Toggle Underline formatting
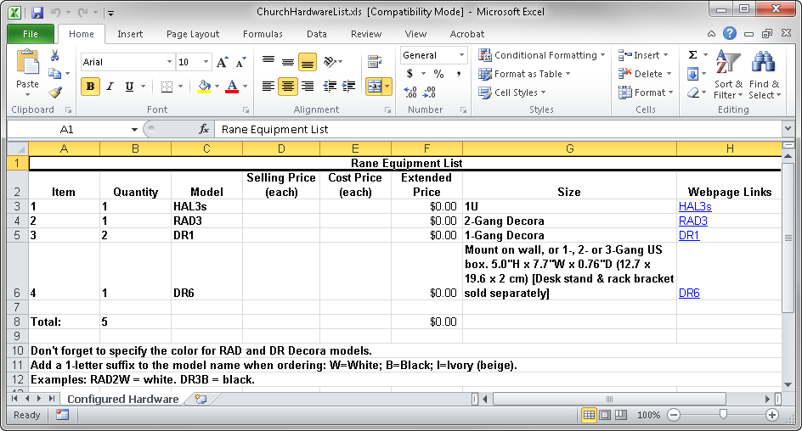The width and height of the screenshot is (802, 431). pyautogui.click(x=129, y=87)
